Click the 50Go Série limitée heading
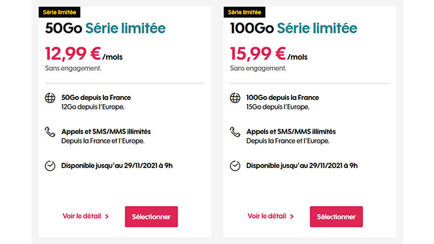Viewport: 434px width, 244px height. tap(105, 28)
